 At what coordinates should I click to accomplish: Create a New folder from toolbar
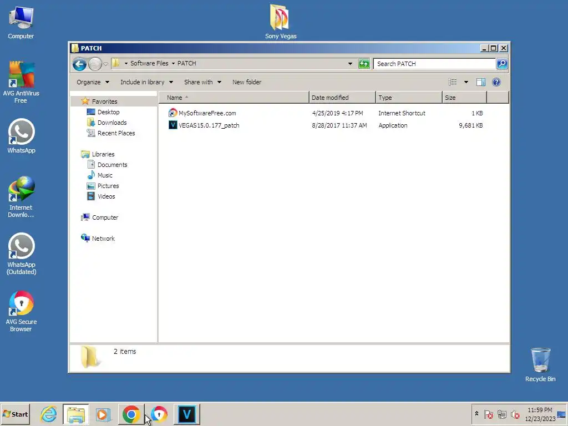coord(247,82)
